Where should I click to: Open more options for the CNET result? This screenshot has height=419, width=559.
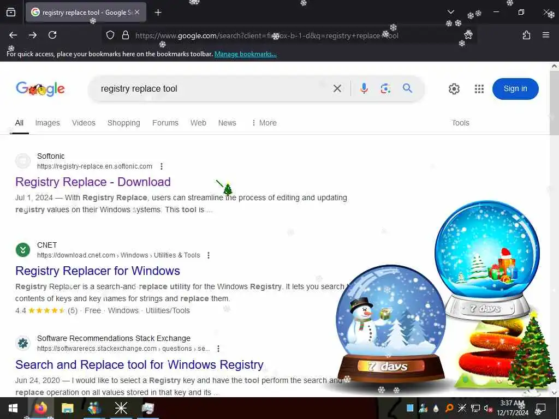[x=209, y=255]
